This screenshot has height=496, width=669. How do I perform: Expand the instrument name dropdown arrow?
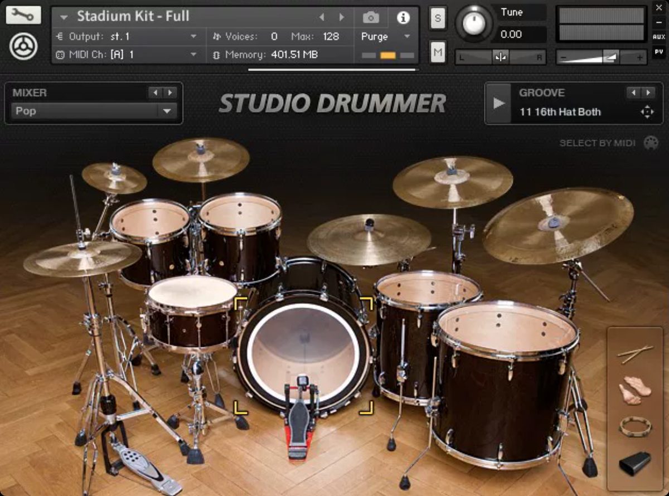point(64,17)
